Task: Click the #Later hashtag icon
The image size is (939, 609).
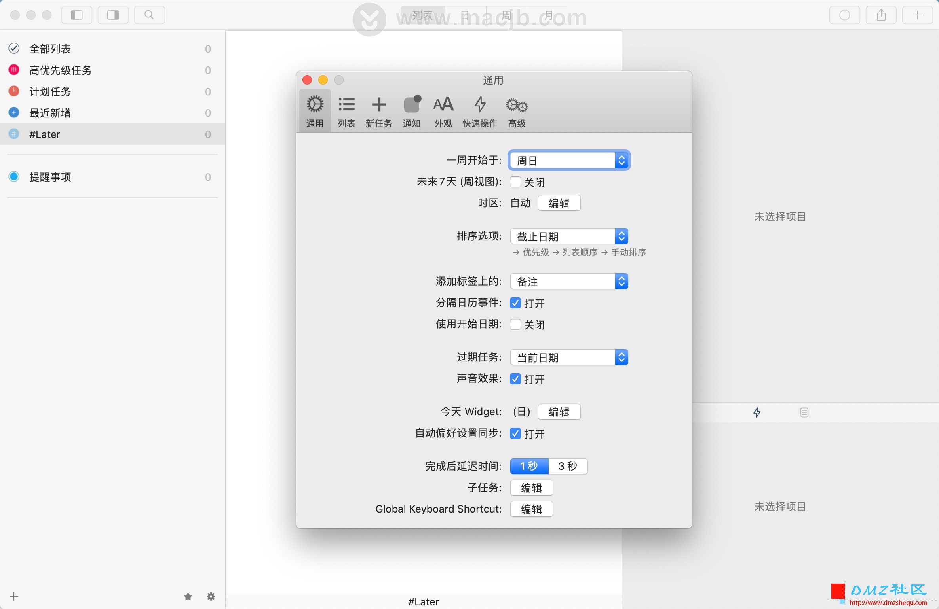Action: click(14, 134)
